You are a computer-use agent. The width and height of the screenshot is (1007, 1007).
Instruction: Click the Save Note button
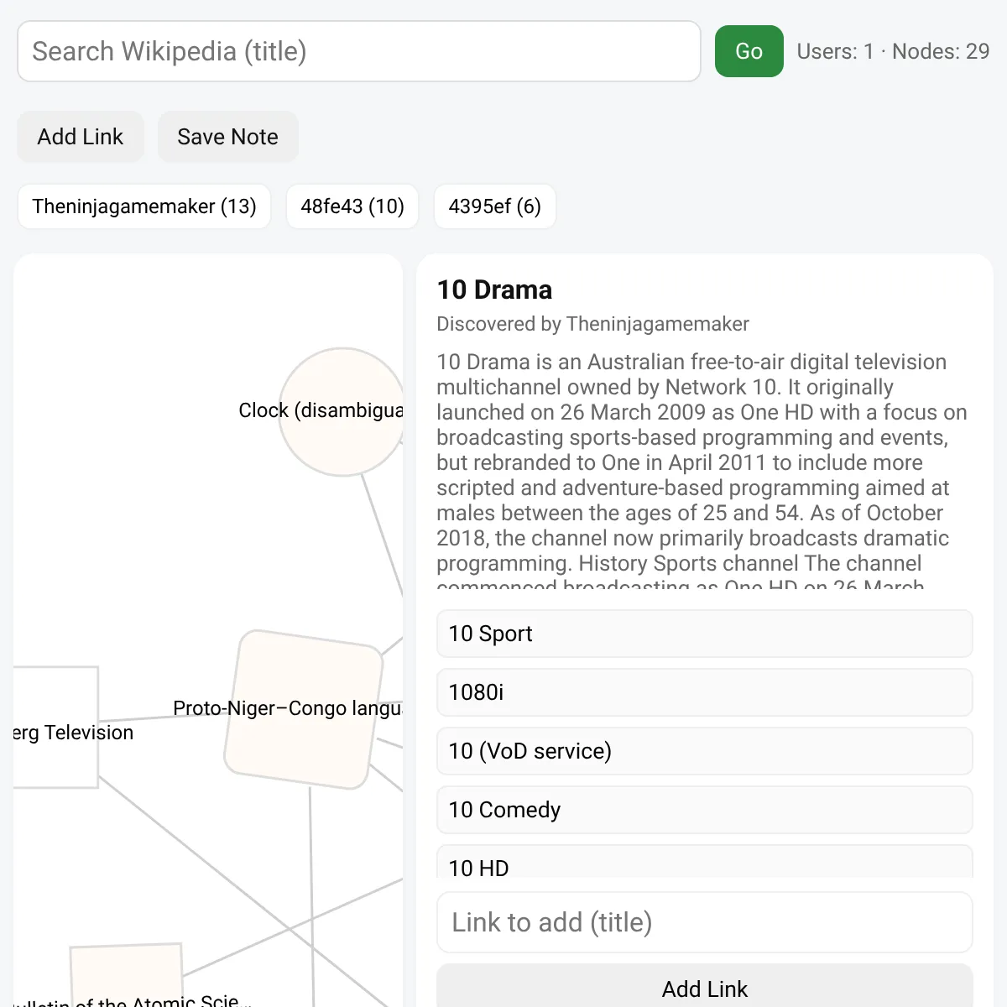(x=228, y=137)
